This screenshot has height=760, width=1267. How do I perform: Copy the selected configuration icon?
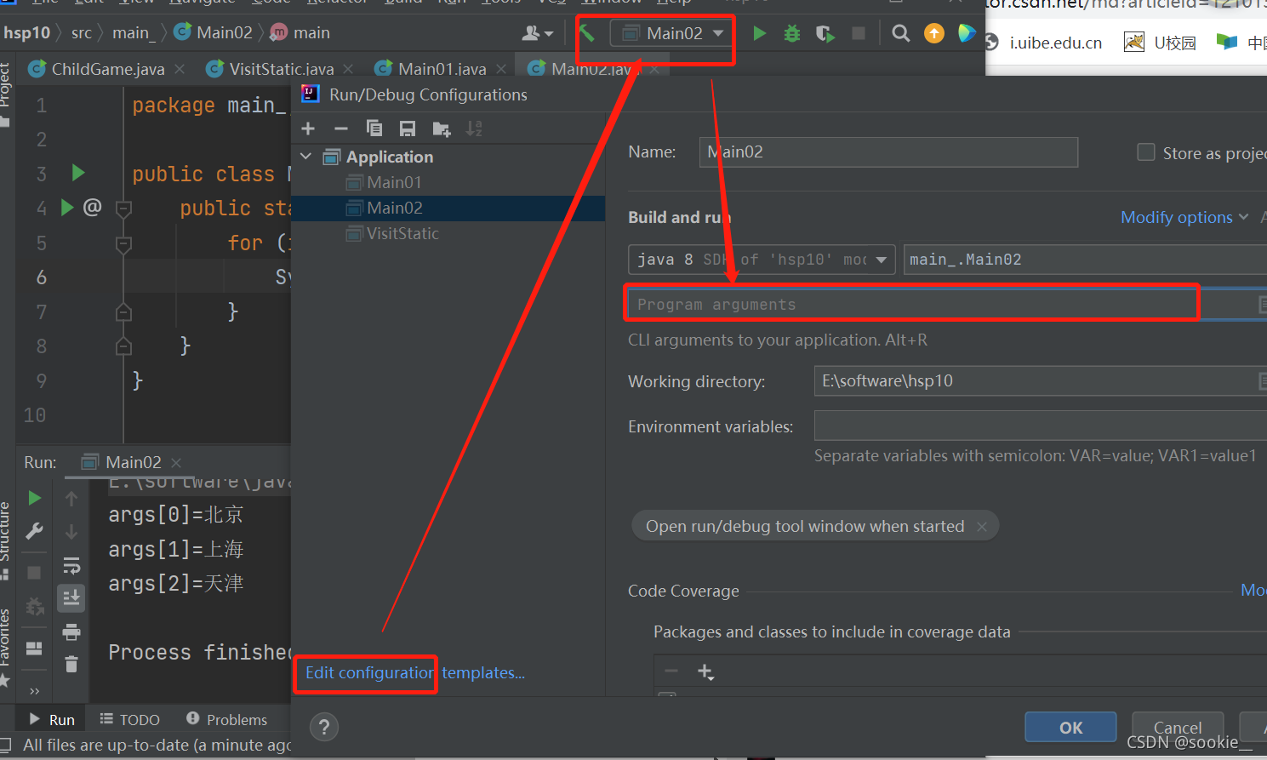(374, 129)
